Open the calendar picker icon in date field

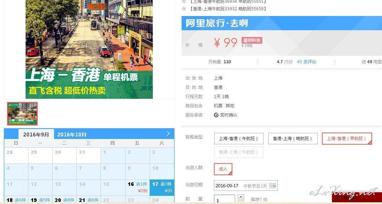(273, 186)
